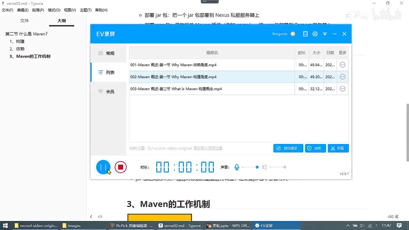
Task: Go to outline item 1、构建
Action: point(17,42)
